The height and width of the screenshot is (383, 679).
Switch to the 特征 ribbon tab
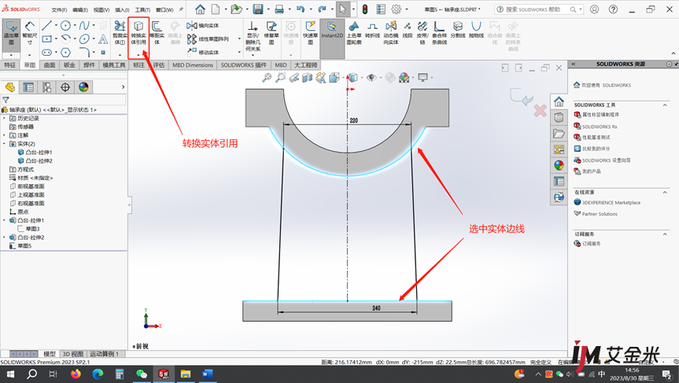click(x=10, y=65)
